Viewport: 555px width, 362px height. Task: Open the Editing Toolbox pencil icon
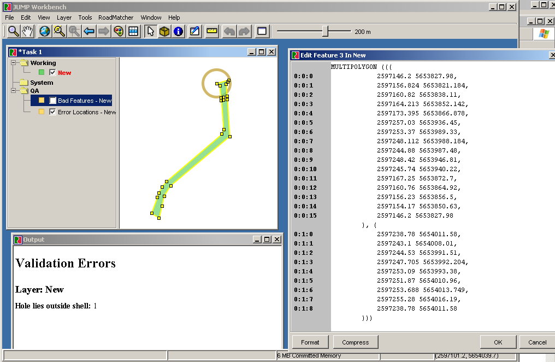[194, 31]
